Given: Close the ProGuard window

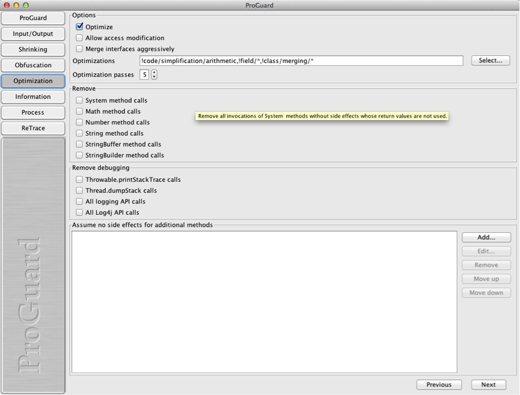Looking at the screenshot, I should click(x=7, y=5).
